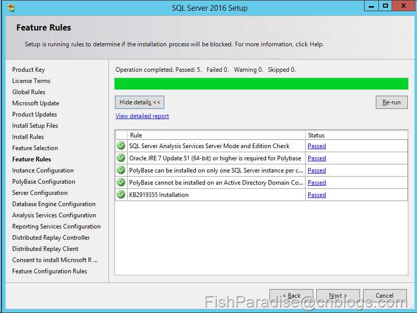
Task: Click green check icon for Active Directory rule
Action: [x=121, y=182]
